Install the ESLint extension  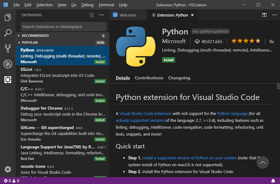[100, 82]
